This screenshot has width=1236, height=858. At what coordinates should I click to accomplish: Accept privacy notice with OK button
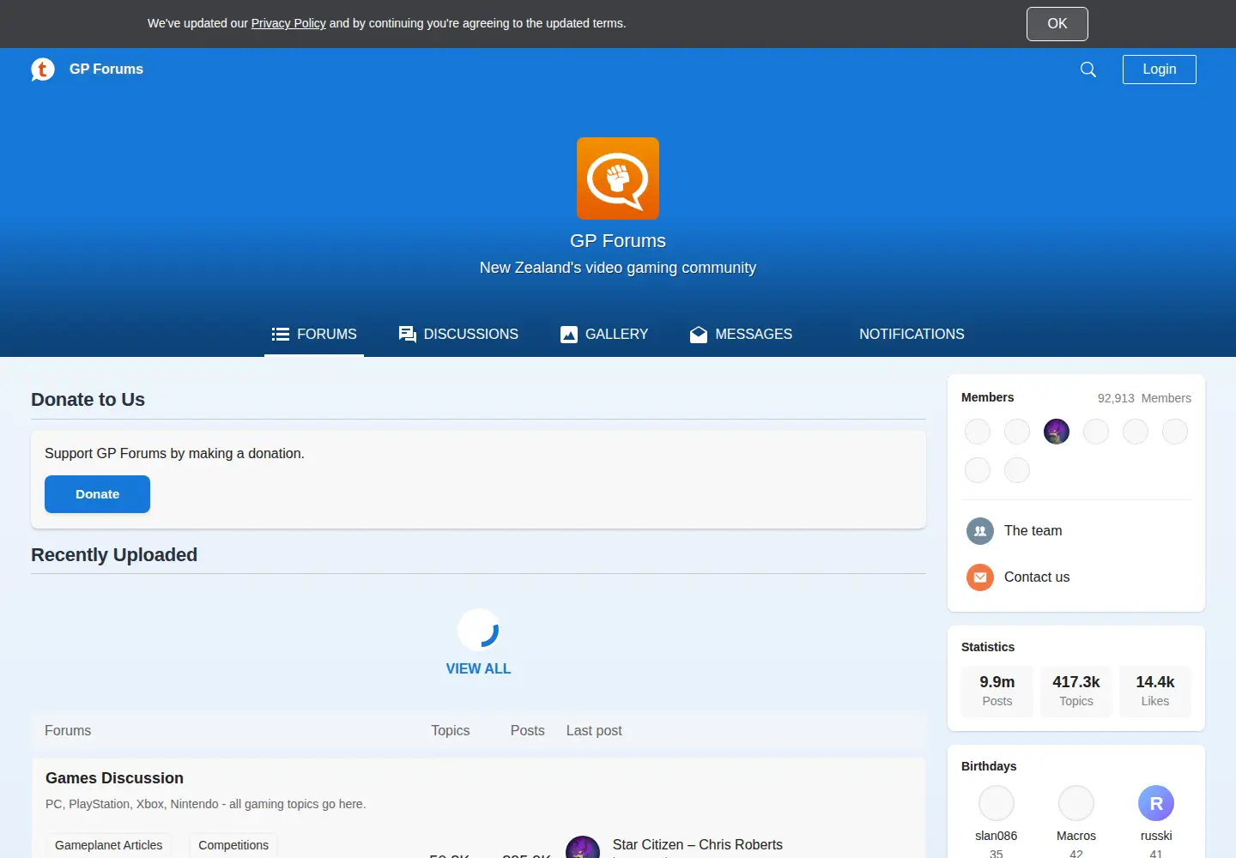click(x=1057, y=24)
